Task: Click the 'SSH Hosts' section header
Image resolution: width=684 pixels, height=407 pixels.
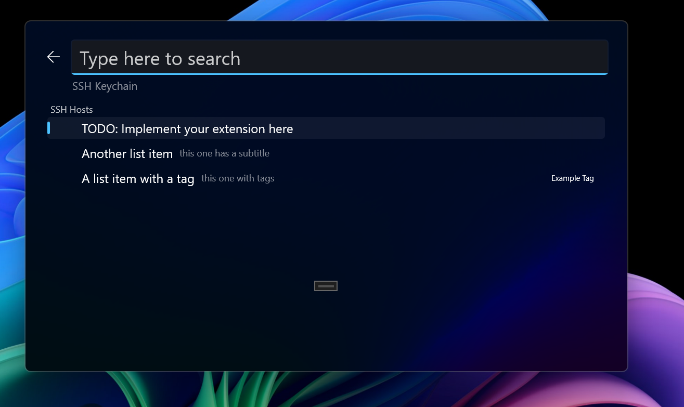Action: 71,110
